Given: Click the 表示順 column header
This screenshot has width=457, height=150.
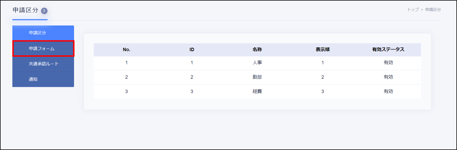Looking at the screenshot, I should pos(323,50).
